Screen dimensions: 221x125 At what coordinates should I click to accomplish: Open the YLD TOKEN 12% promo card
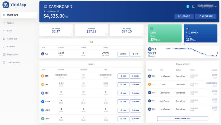pos(200,34)
